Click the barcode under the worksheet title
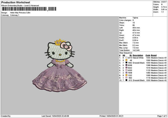168x118 pixels. pos(29,9)
